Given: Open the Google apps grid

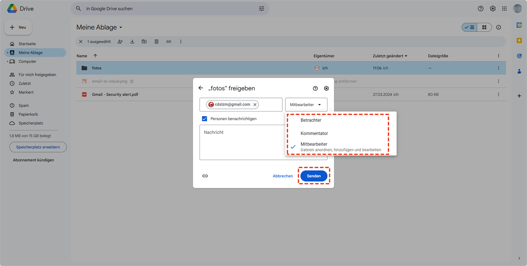Looking at the screenshot, I should tap(504, 9).
